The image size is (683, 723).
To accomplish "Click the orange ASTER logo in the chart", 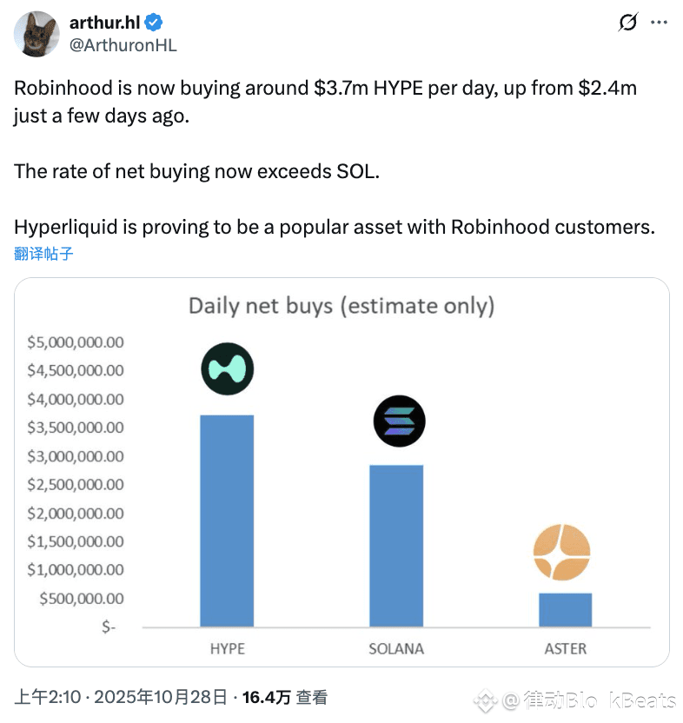I will pyautogui.click(x=562, y=553).
